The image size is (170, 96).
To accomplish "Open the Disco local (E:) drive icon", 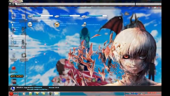I will coord(84,16).
